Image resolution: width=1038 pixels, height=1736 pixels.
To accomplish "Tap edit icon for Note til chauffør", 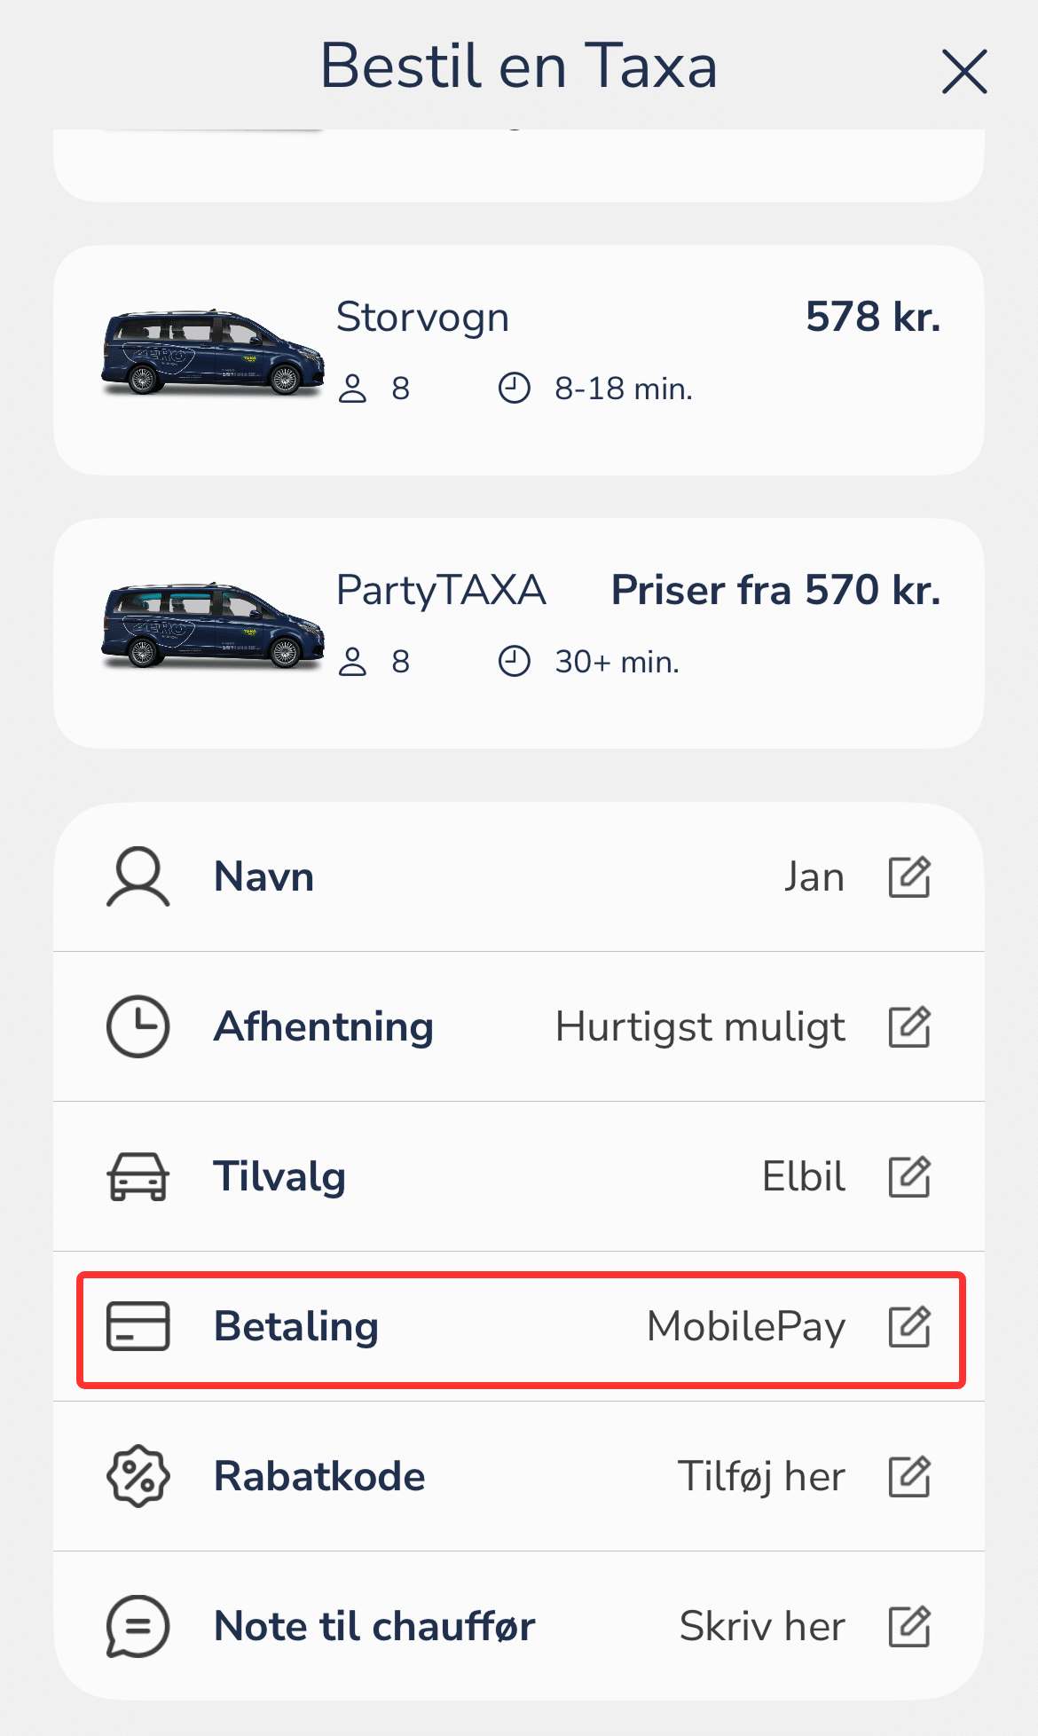I will tap(909, 1627).
